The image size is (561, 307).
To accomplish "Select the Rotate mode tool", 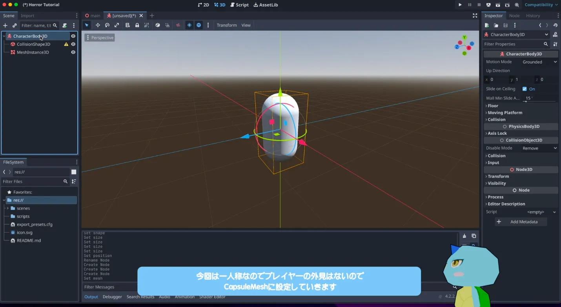I will coord(107,25).
